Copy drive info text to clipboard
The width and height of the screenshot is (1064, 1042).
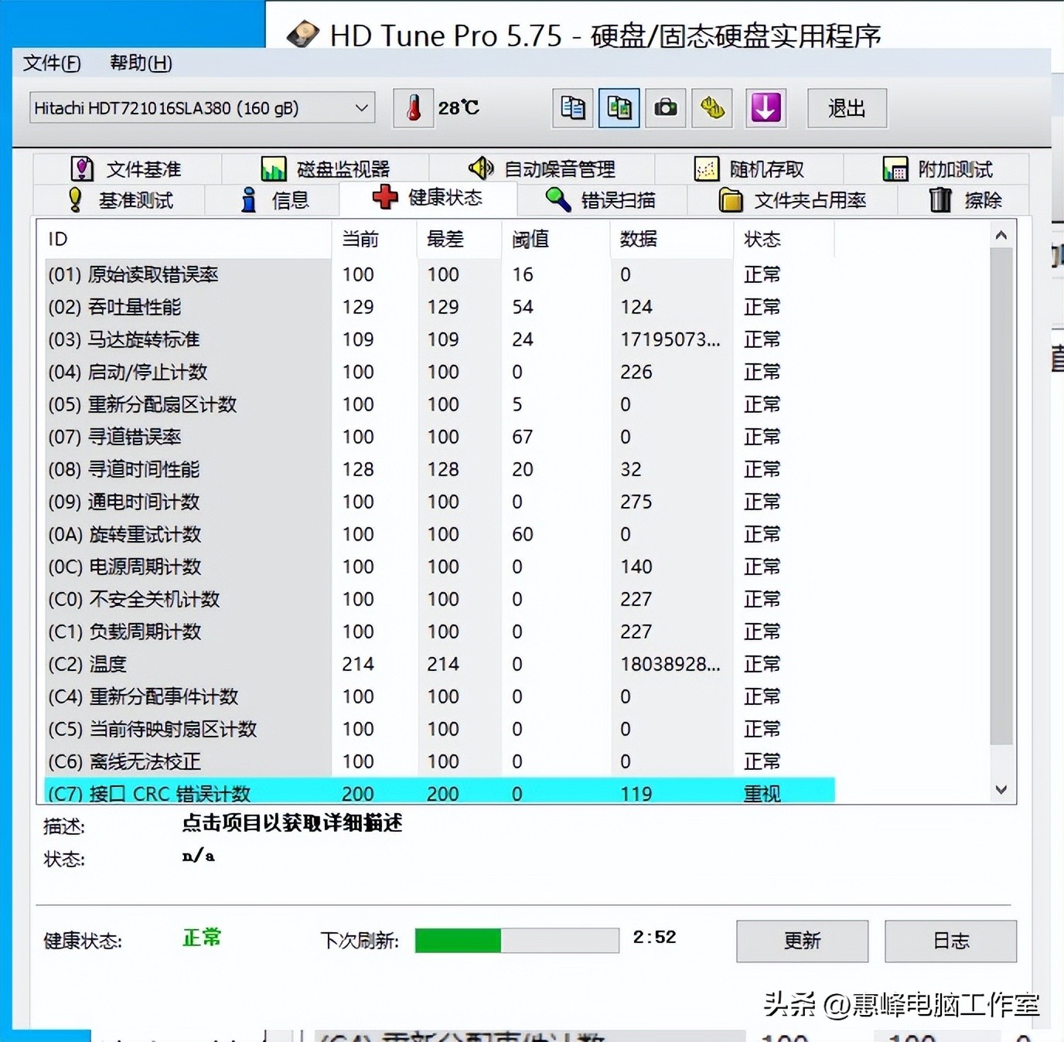(x=571, y=108)
